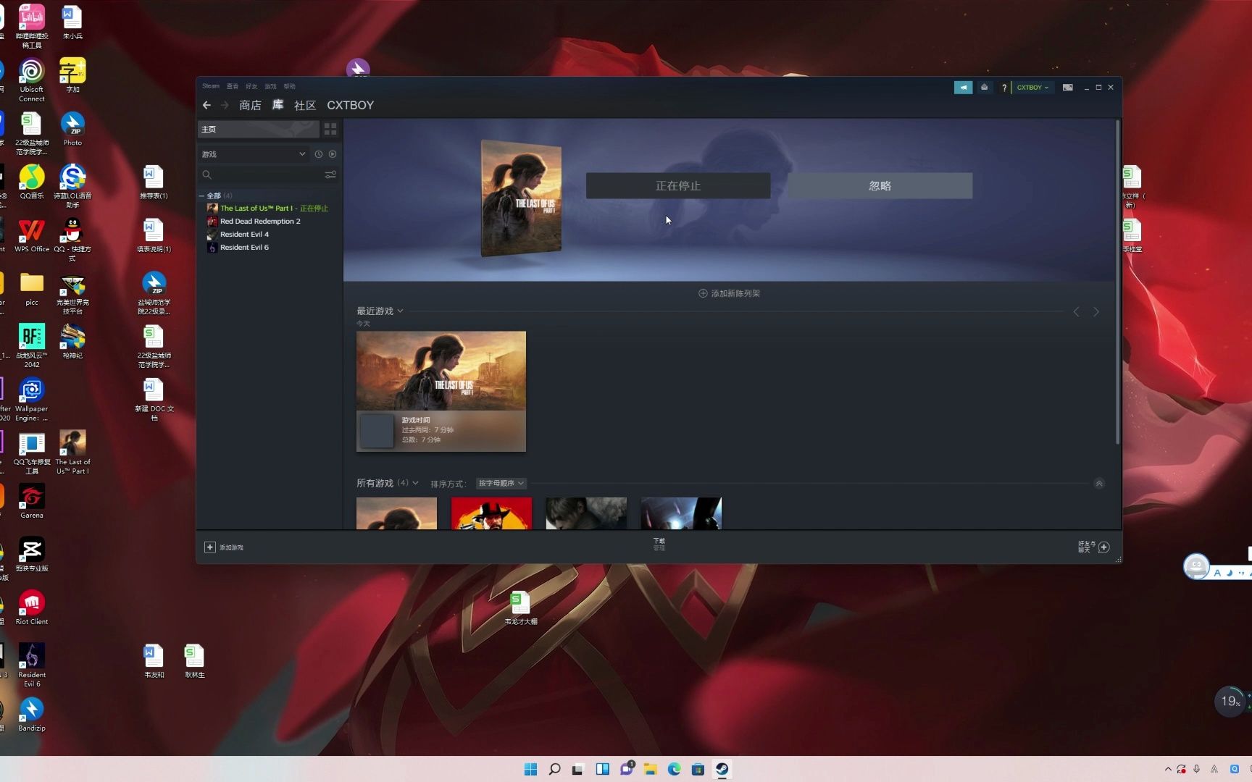1252x782 pixels.
Task: Open the 查看 menu
Action: (232, 86)
